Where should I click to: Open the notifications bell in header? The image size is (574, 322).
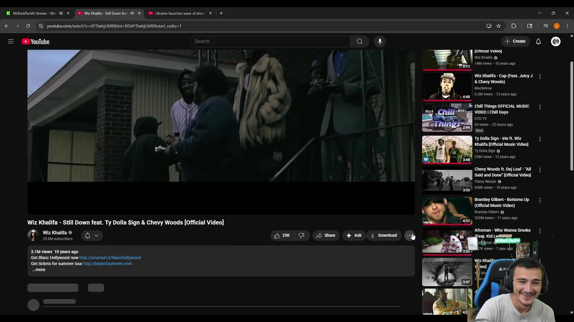point(538,42)
